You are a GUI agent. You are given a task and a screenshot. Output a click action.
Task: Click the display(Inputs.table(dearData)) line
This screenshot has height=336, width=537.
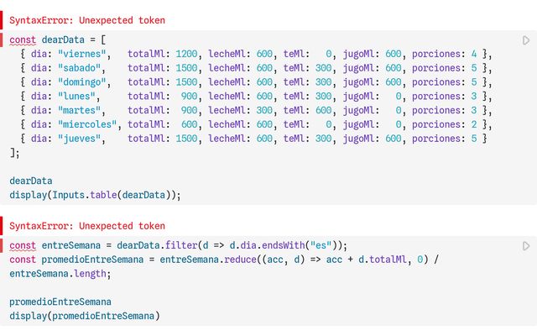[x=95, y=195]
